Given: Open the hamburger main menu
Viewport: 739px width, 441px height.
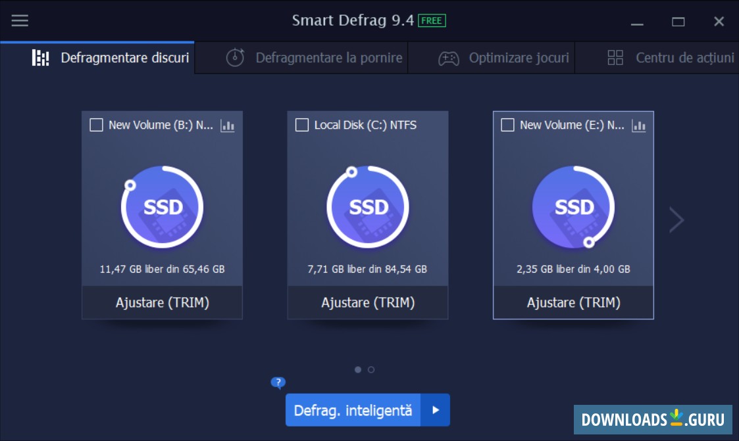Looking at the screenshot, I should pos(20,21).
